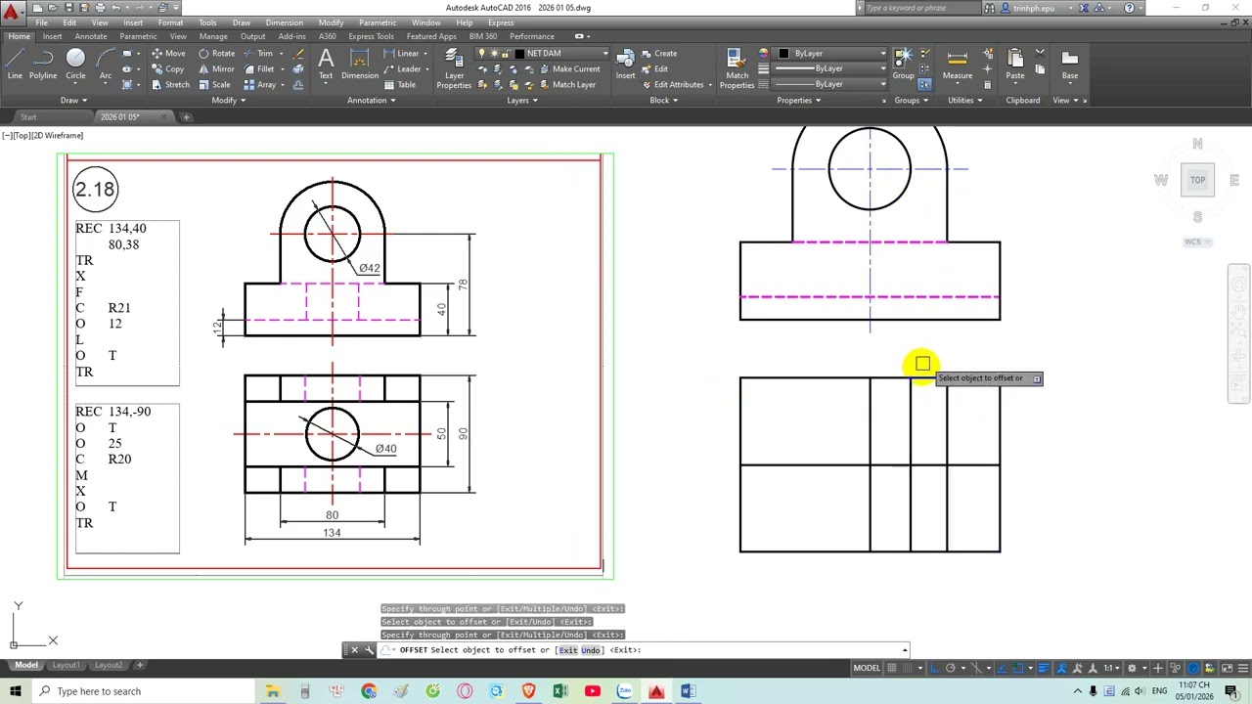Screen dimensions: 1252x704
Task: Click the Leader annotation tool
Action: (403, 69)
